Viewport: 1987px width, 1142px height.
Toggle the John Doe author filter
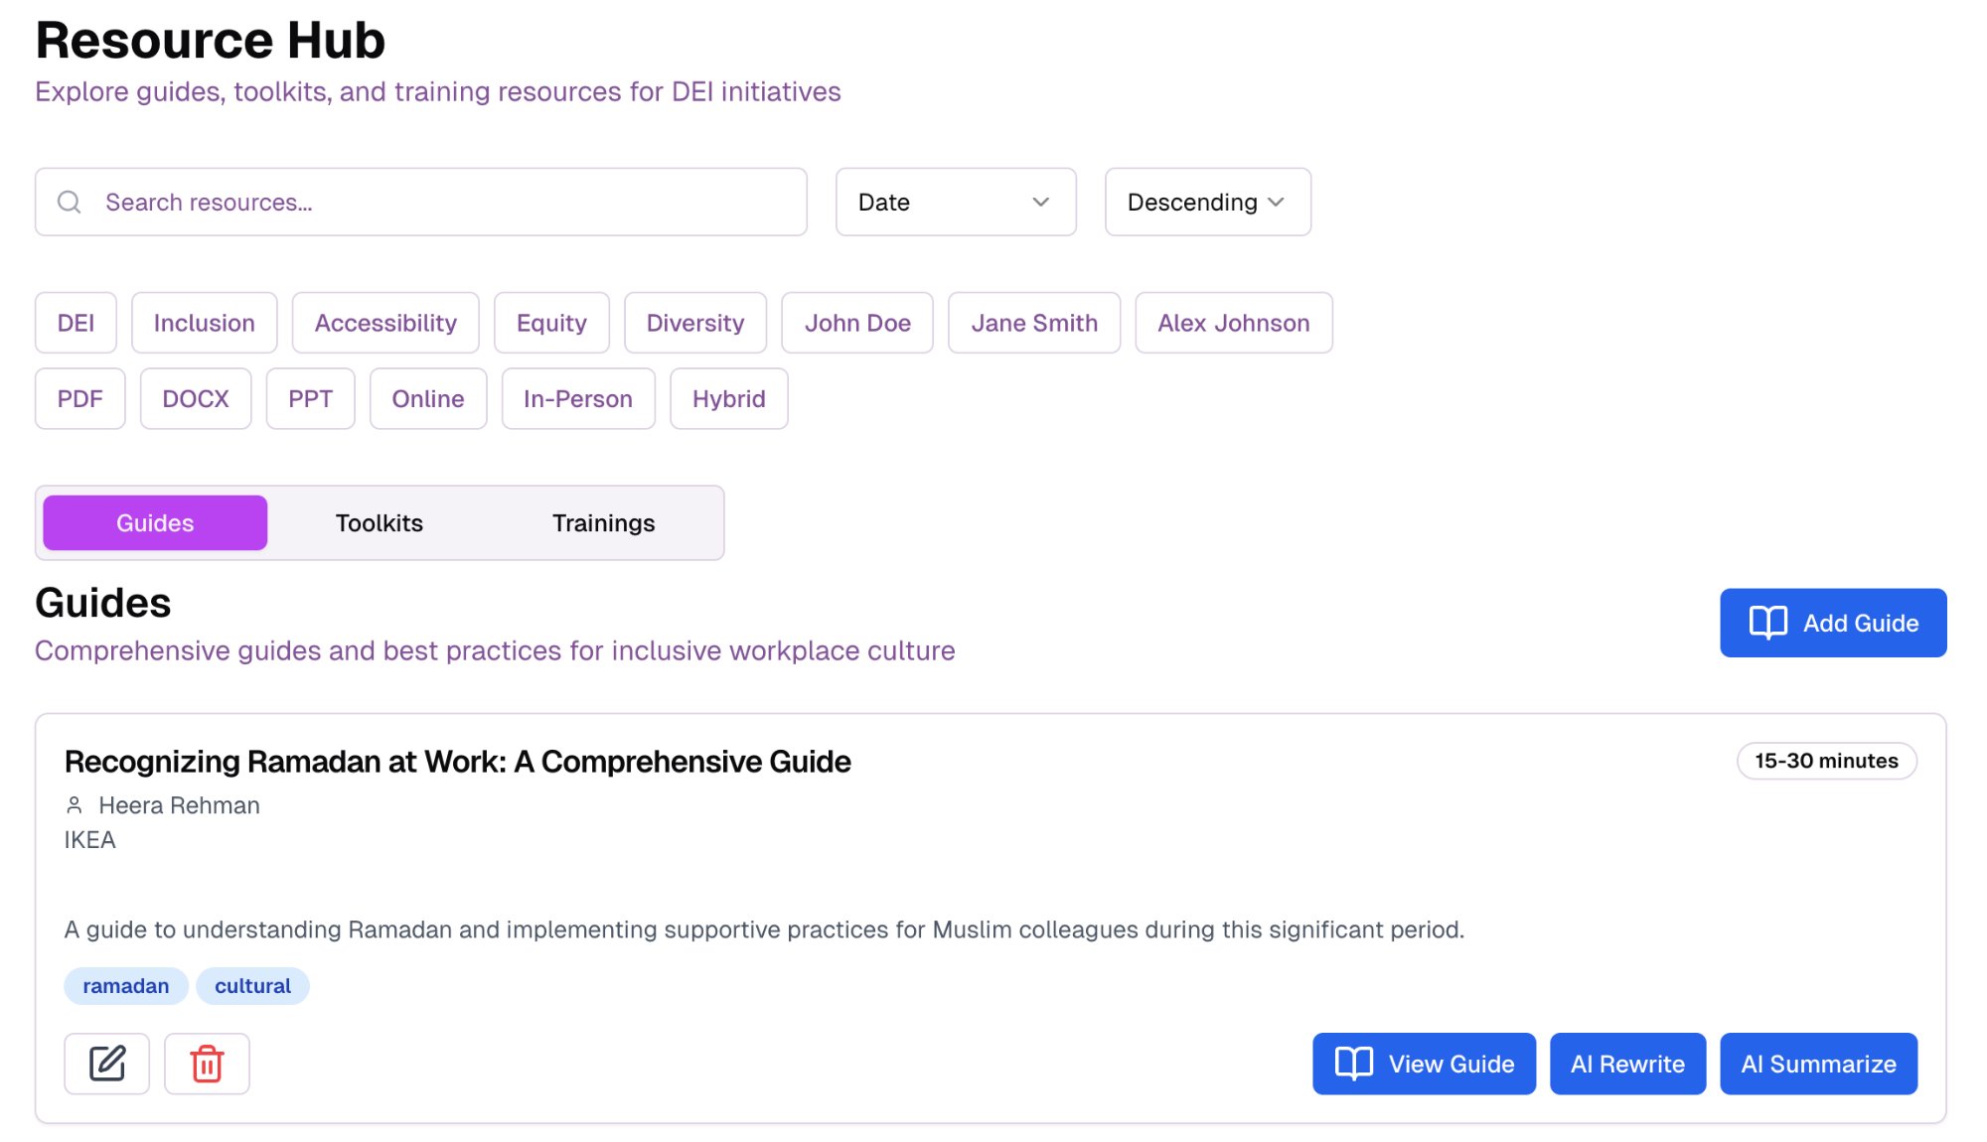pyautogui.click(x=856, y=323)
